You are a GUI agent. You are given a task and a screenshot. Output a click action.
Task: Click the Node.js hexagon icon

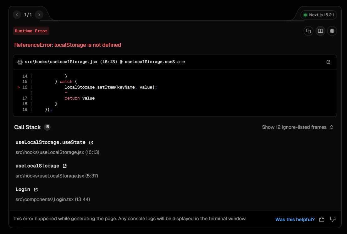pos(332,31)
